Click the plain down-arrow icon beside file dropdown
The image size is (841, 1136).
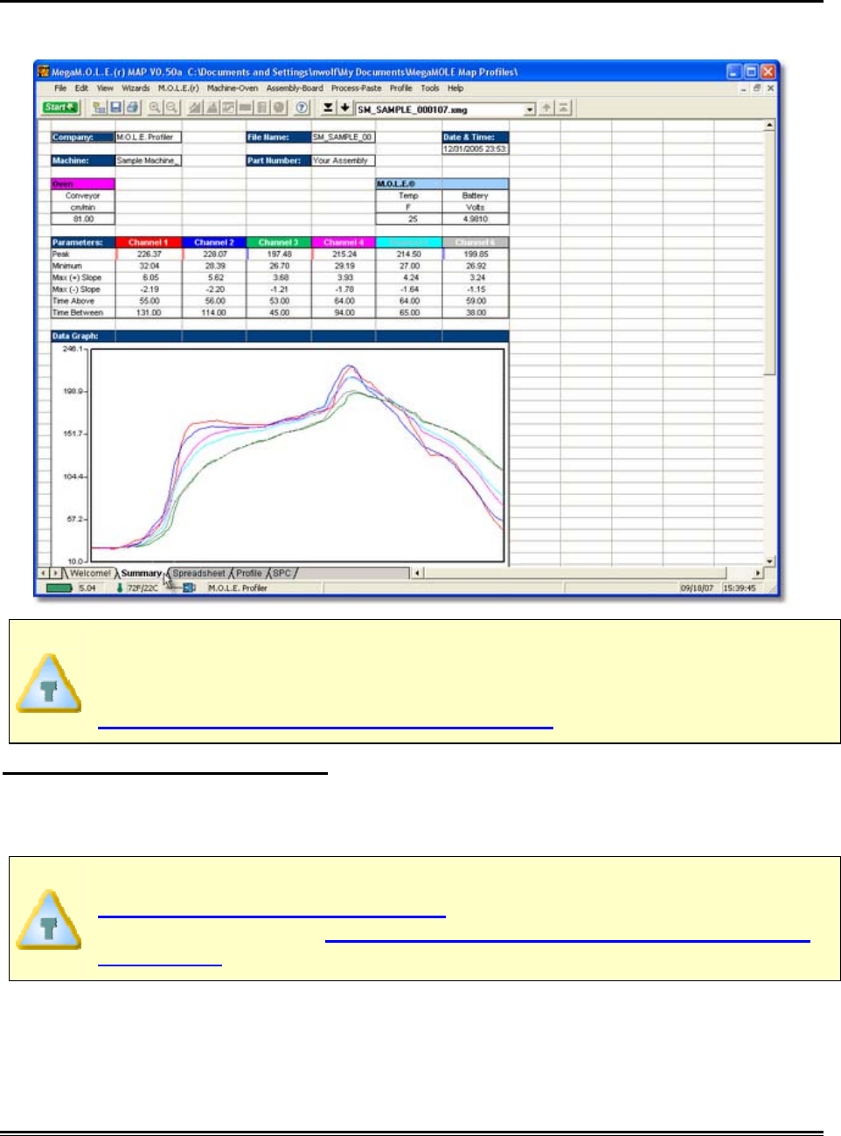pos(344,108)
